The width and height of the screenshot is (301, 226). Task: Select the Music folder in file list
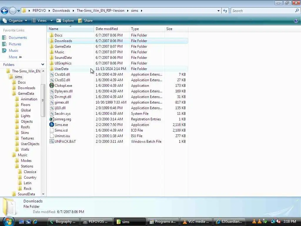[x=59, y=52]
